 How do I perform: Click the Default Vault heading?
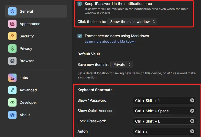click(89, 54)
